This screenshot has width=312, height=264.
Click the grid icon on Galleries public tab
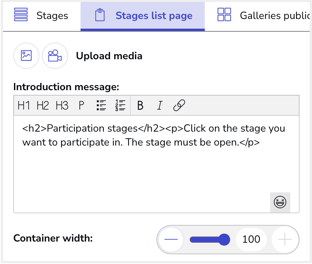coord(224,15)
